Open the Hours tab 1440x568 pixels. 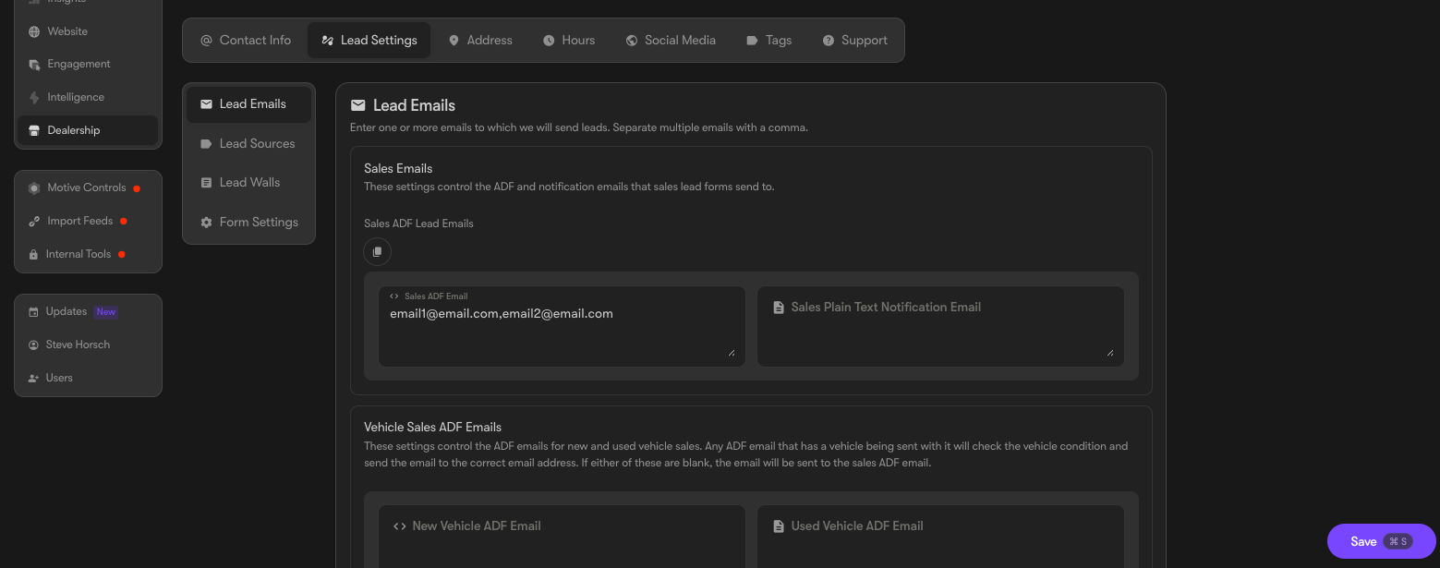[569, 41]
